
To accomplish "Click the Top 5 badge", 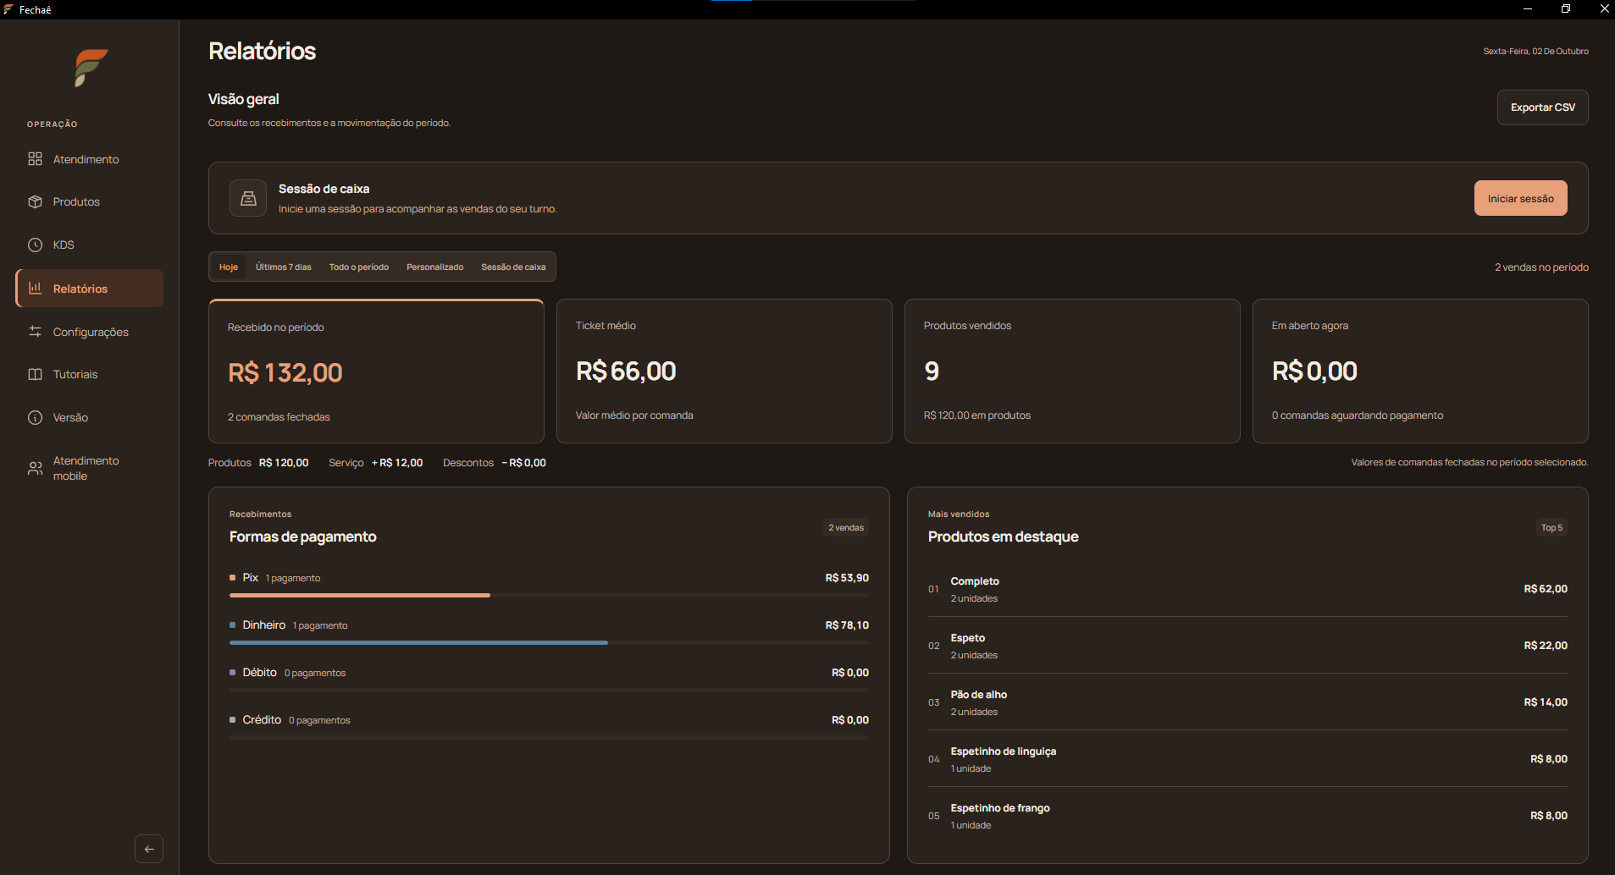I will coord(1551,527).
